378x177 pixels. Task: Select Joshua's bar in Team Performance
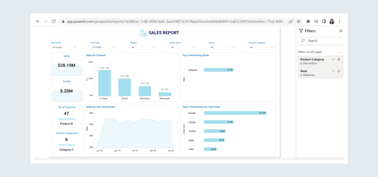click(x=215, y=131)
